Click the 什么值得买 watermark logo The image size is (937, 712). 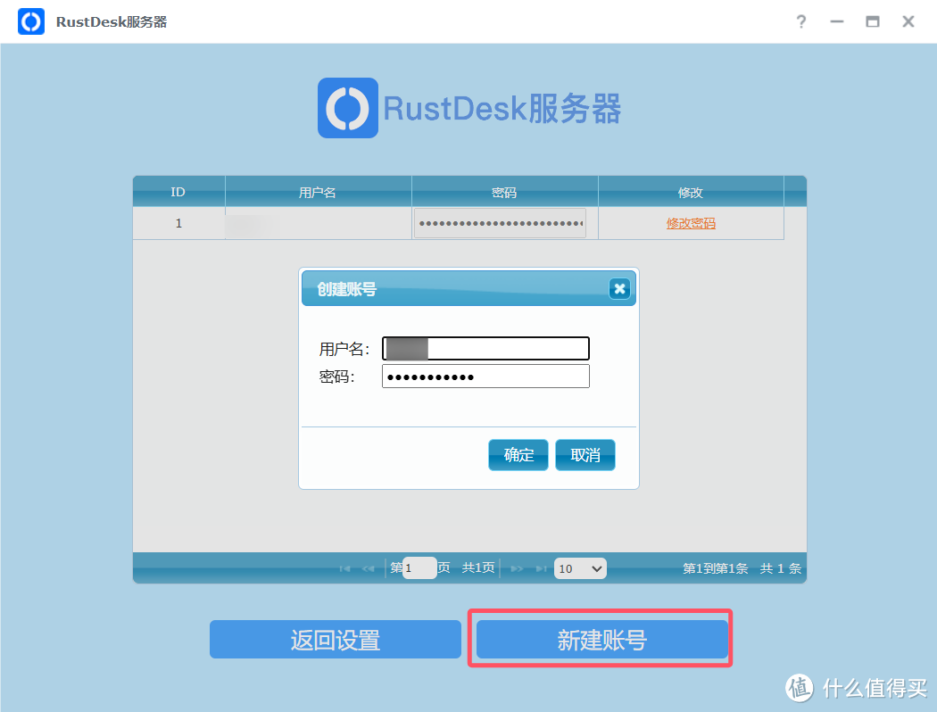pos(799,688)
